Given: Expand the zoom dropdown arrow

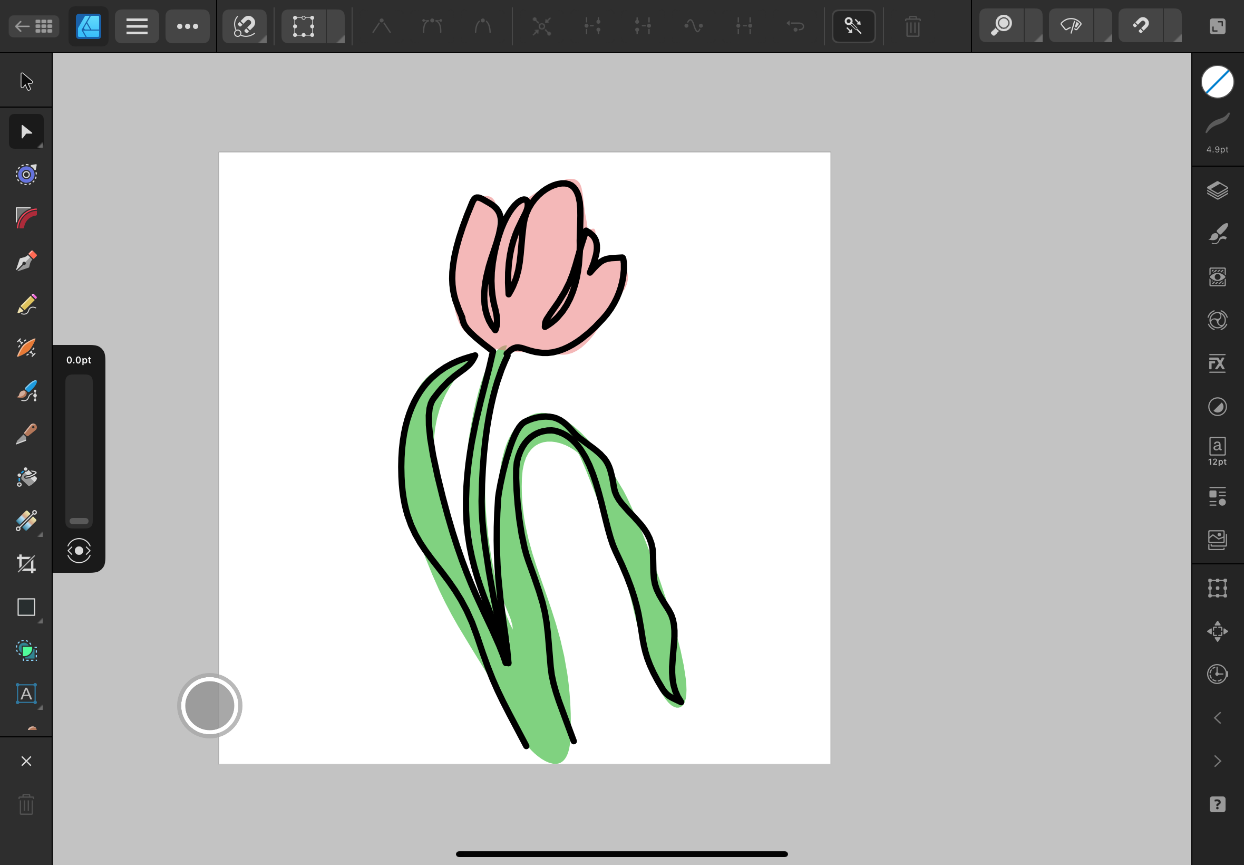Looking at the screenshot, I should (1033, 26).
